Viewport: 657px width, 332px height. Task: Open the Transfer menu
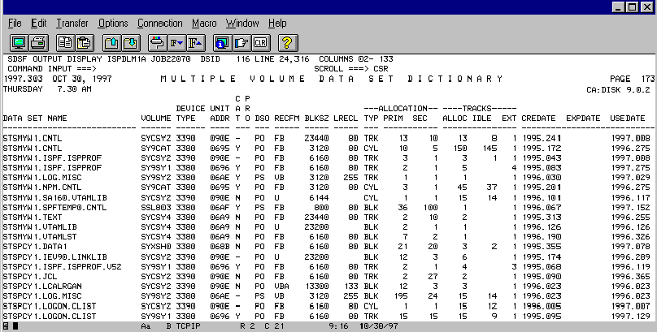[x=72, y=24]
